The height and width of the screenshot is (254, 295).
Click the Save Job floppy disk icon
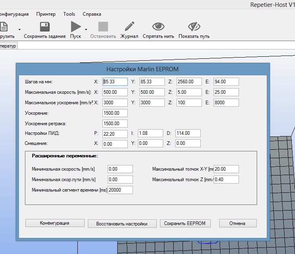(44, 27)
